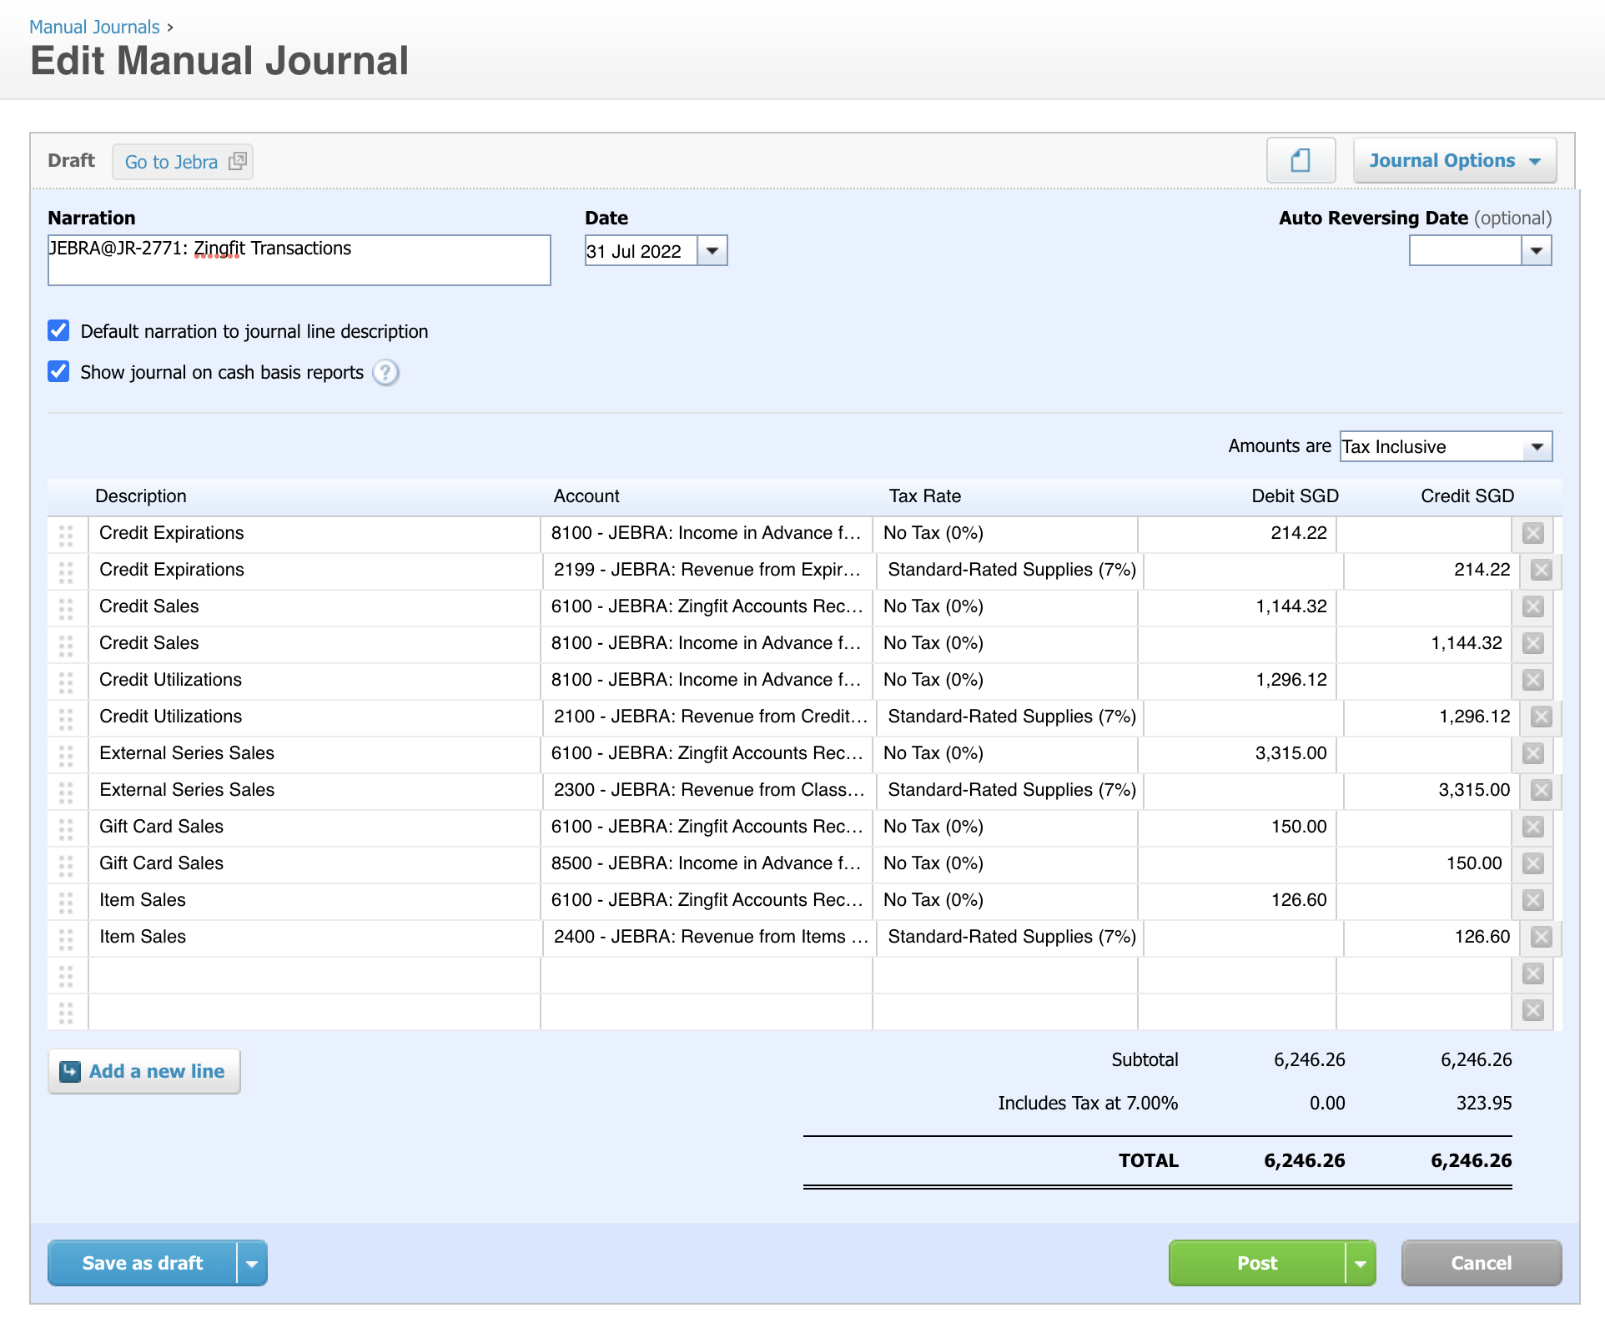Screen dimensions: 1605x1328
Task: Expand the Post button dropdown arrow
Action: click(1360, 1263)
